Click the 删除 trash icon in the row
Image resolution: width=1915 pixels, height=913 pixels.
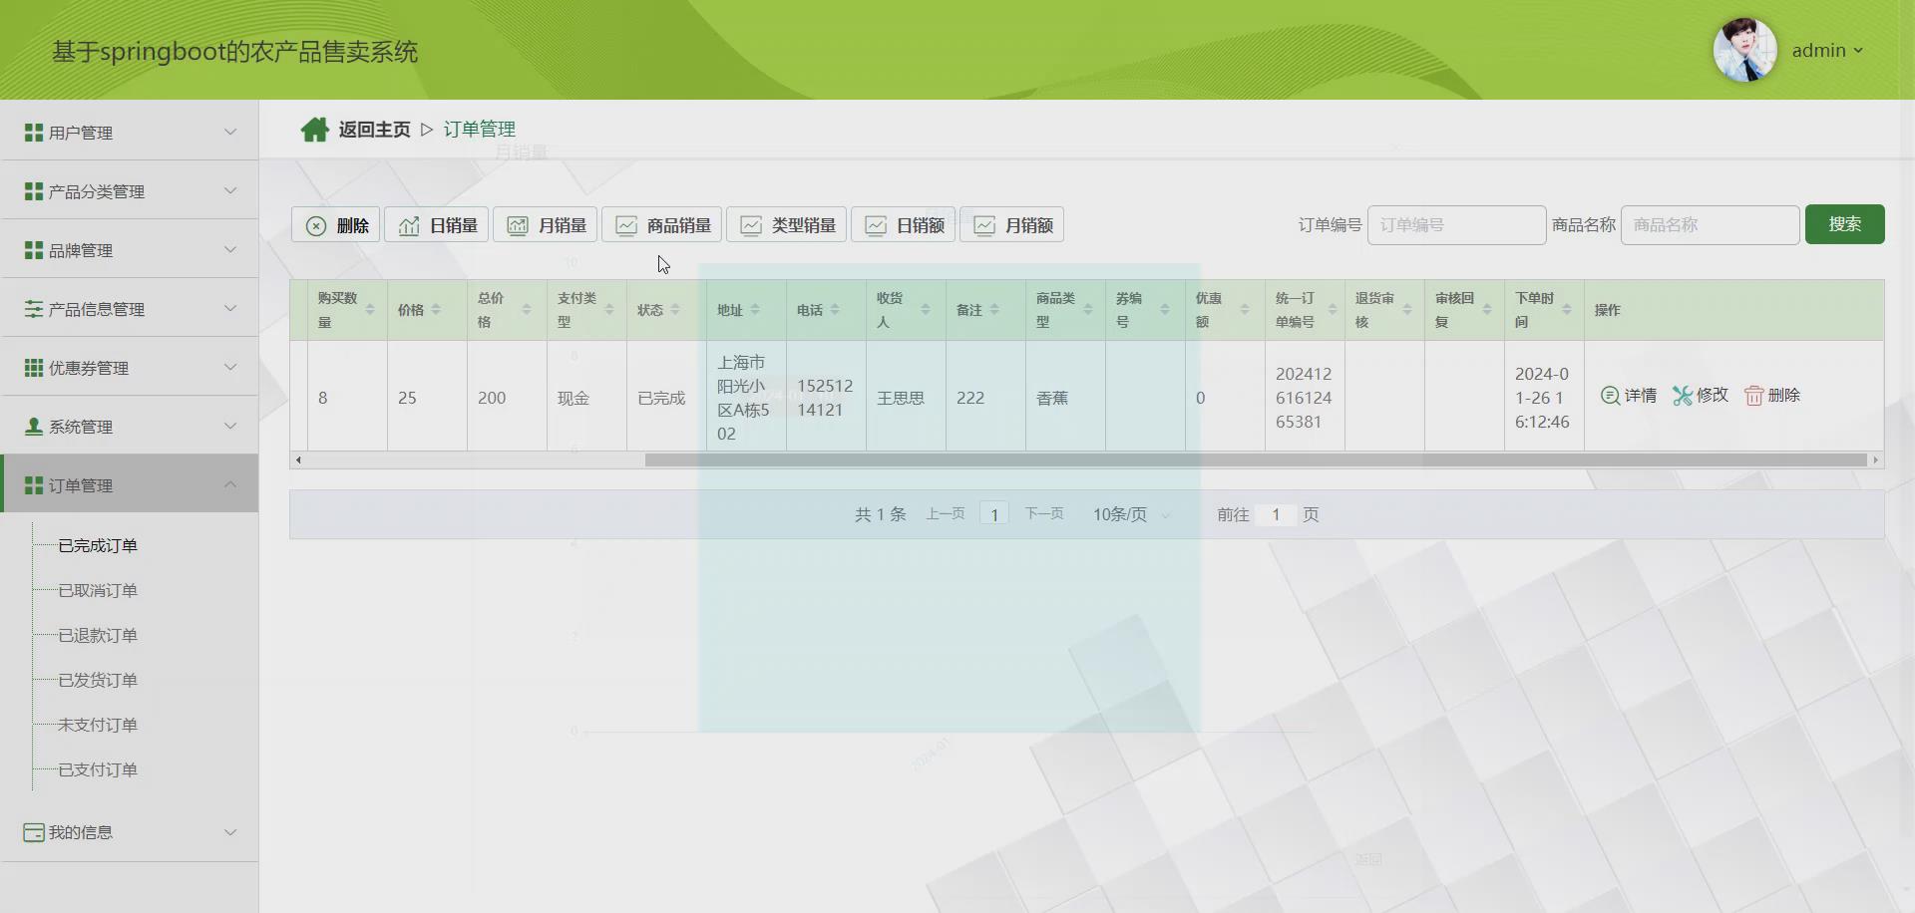pyautogui.click(x=1753, y=395)
